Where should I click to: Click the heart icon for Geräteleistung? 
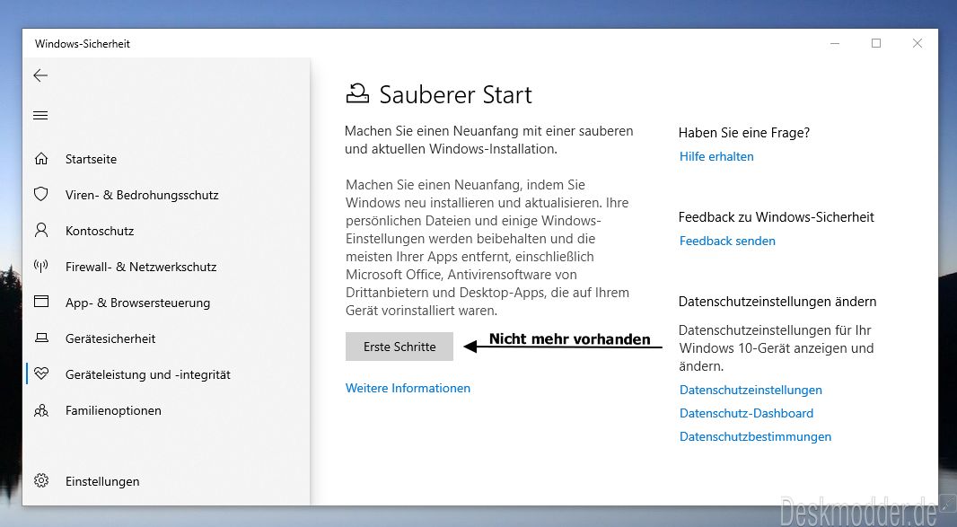41,373
